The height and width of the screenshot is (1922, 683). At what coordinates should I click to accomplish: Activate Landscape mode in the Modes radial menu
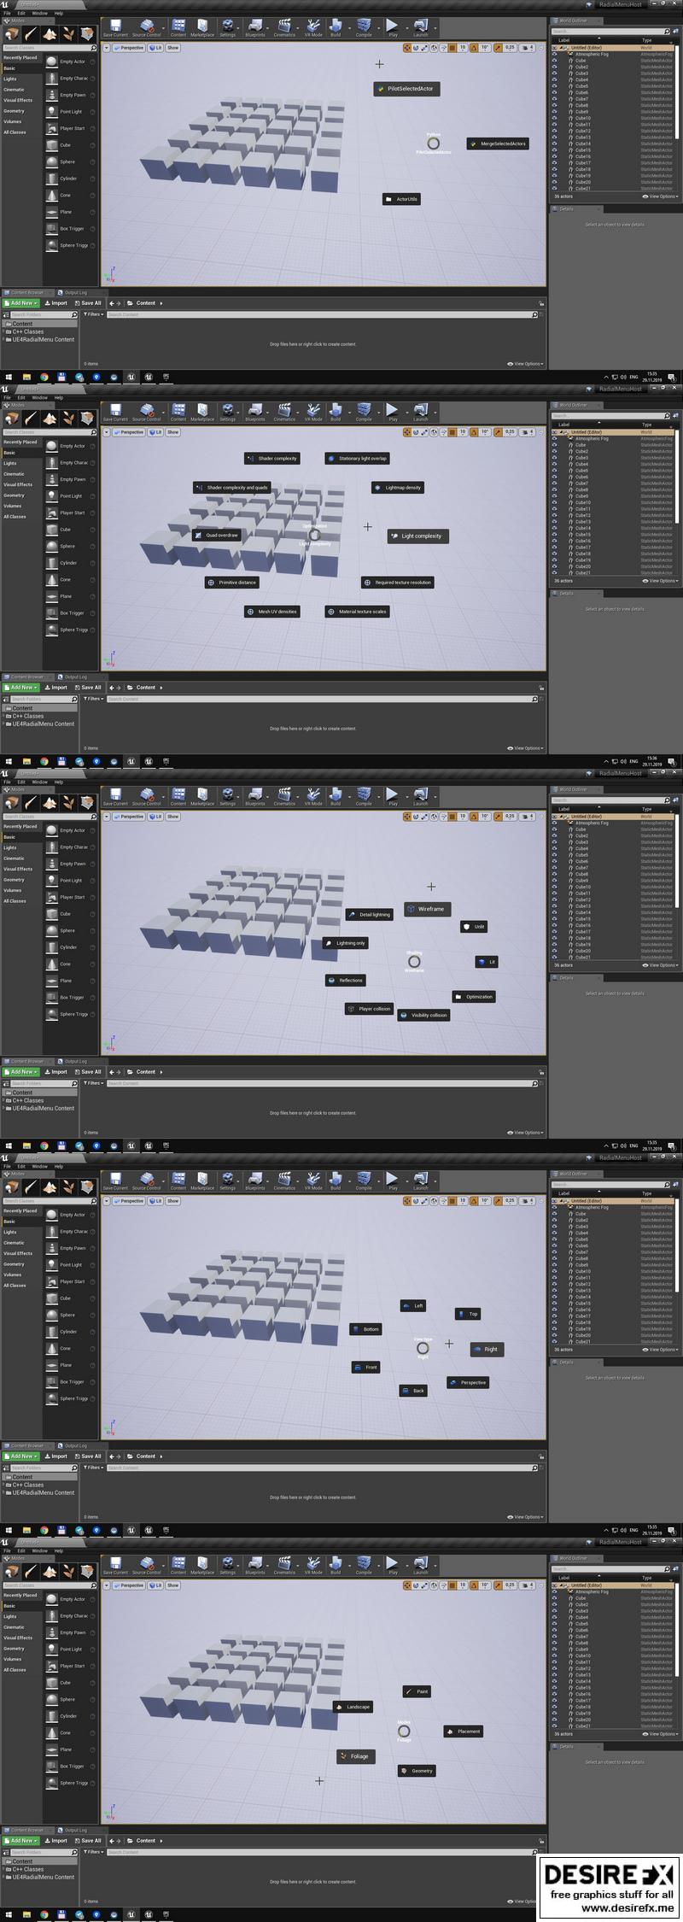click(x=353, y=1707)
